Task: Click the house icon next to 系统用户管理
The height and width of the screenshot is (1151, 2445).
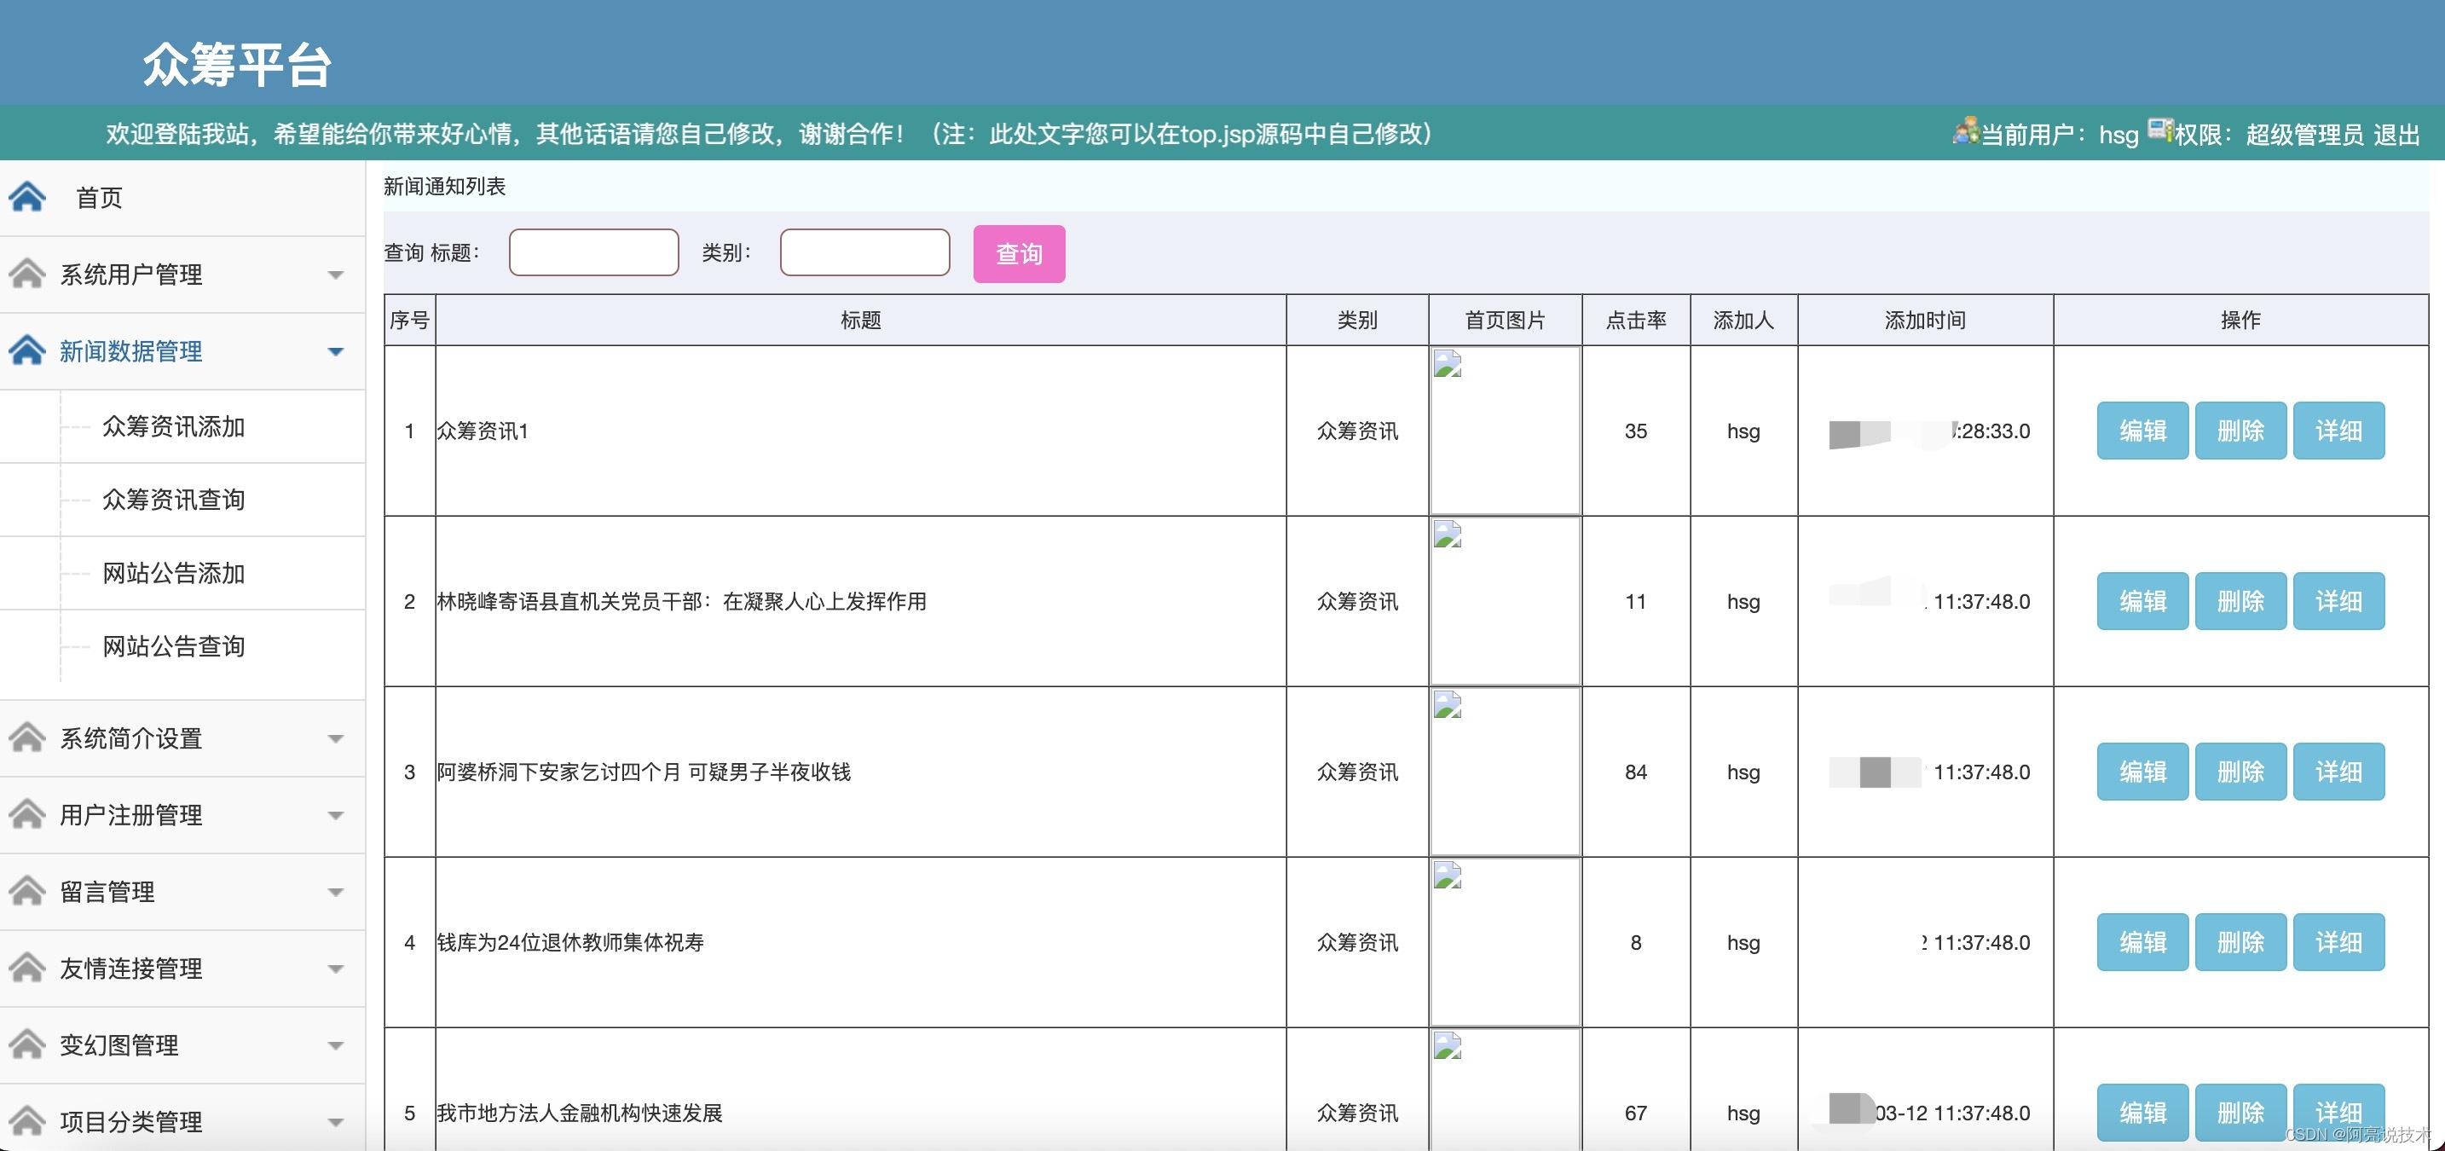Action: pos(27,275)
